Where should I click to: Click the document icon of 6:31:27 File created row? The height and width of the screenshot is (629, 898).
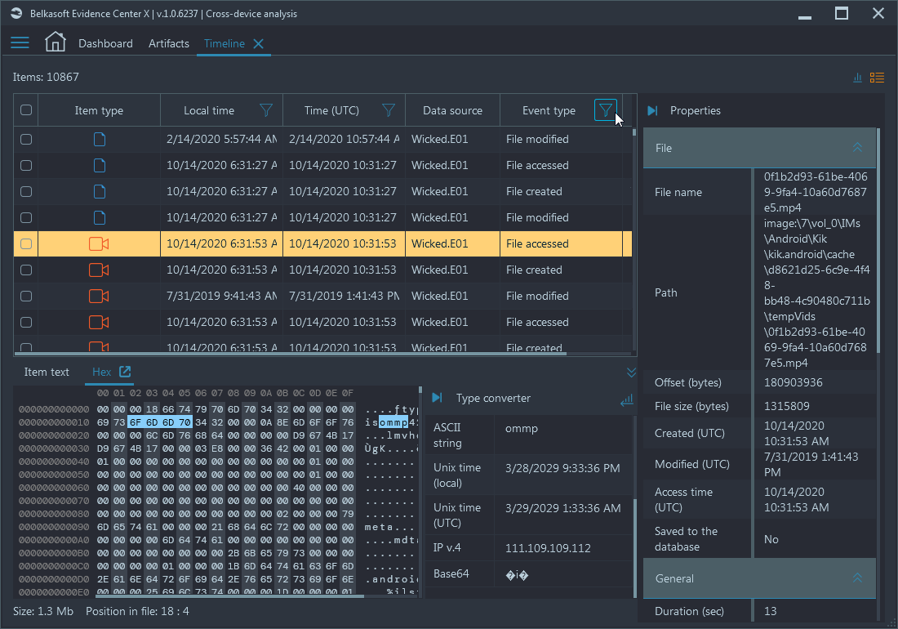point(99,191)
